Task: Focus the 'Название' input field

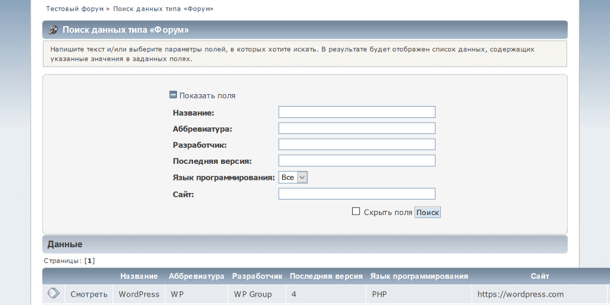Action: click(x=356, y=112)
